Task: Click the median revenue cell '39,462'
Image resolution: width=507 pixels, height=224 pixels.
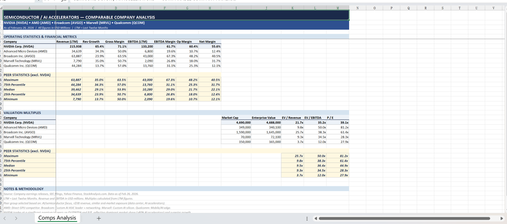Action: 69,89
